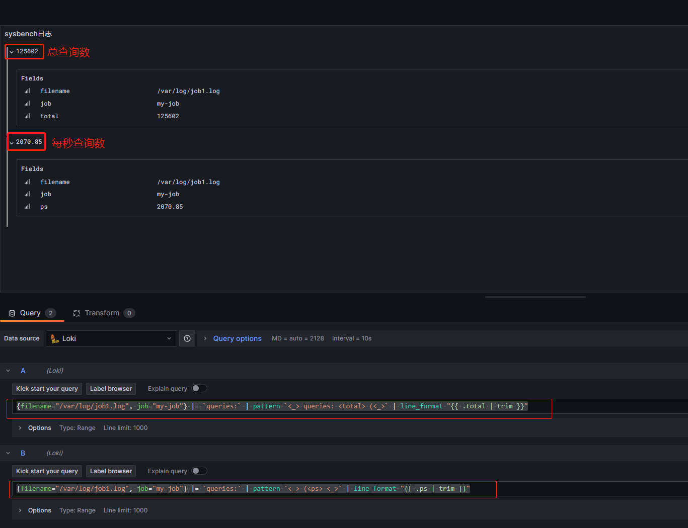Switch to the Query tab

point(32,313)
